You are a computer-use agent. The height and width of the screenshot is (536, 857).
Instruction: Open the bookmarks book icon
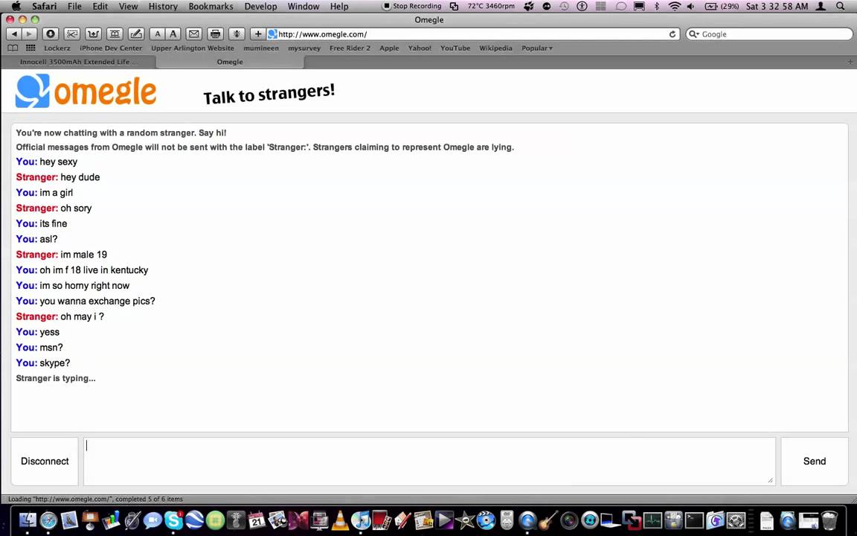click(x=13, y=48)
